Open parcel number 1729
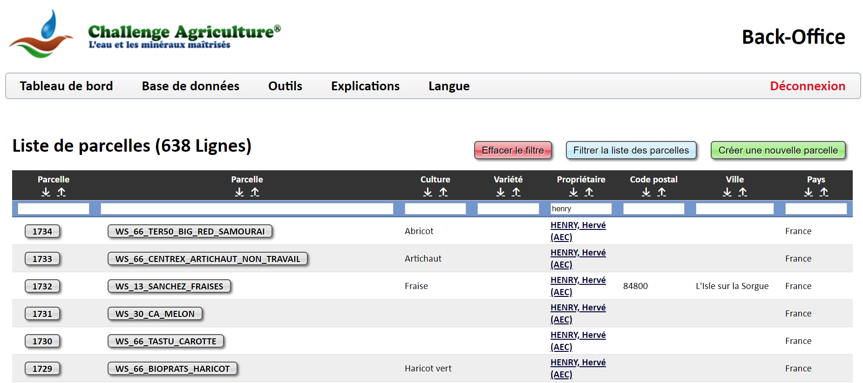Screen dimensions: 863x383 42,369
